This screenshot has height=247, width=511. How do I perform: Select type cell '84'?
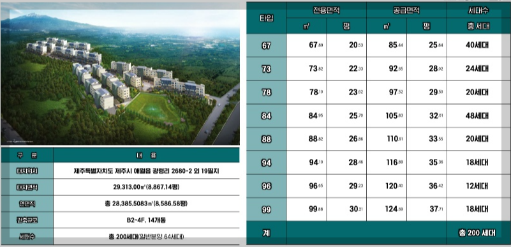click(x=266, y=116)
